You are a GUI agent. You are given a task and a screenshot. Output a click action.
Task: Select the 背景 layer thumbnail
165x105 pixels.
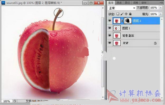pyautogui.click(x=117, y=43)
